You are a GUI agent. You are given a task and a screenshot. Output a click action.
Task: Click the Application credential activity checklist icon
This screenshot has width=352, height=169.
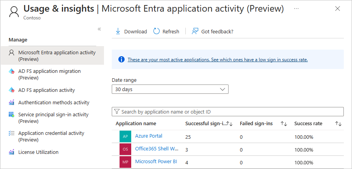[x=11, y=133]
